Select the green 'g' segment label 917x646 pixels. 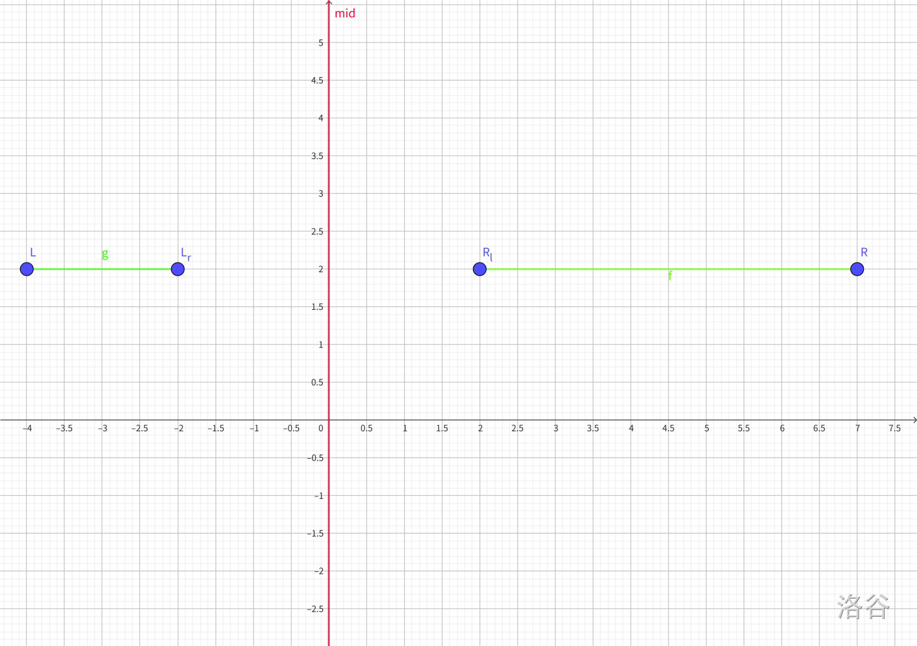pos(105,254)
